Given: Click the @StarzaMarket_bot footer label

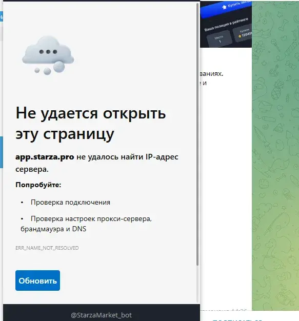Looking at the screenshot, I should click(101, 315).
